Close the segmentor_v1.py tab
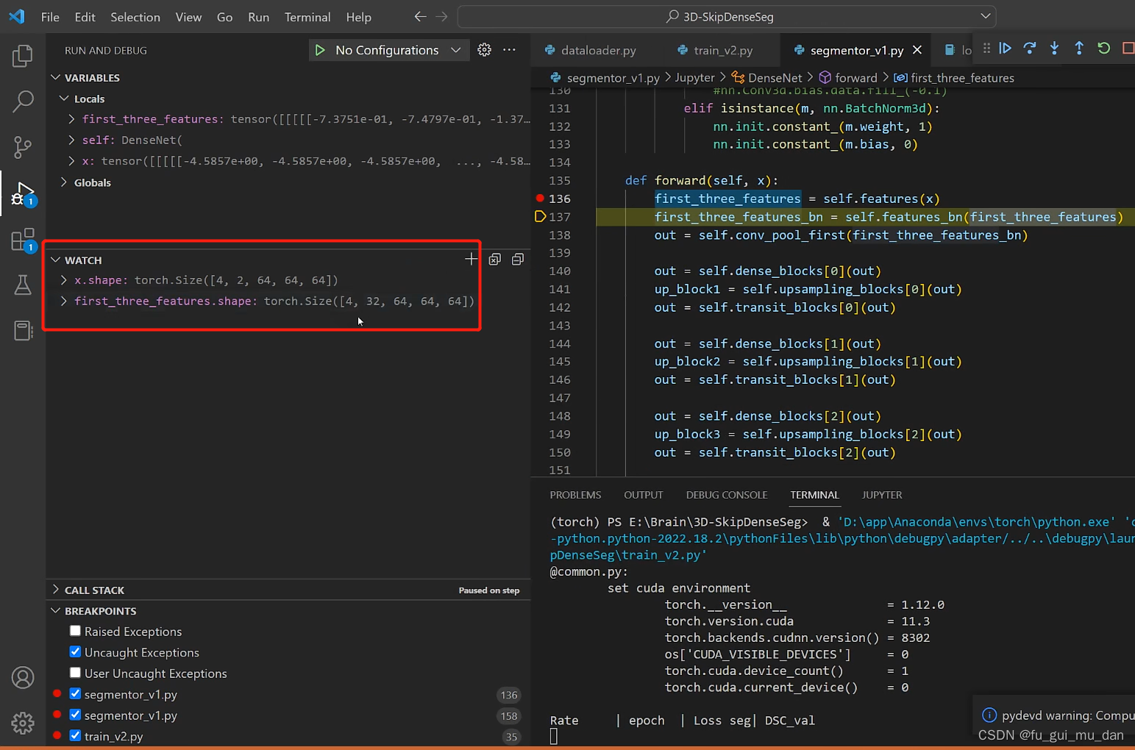The image size is (1135, 750). pos(917,50)
